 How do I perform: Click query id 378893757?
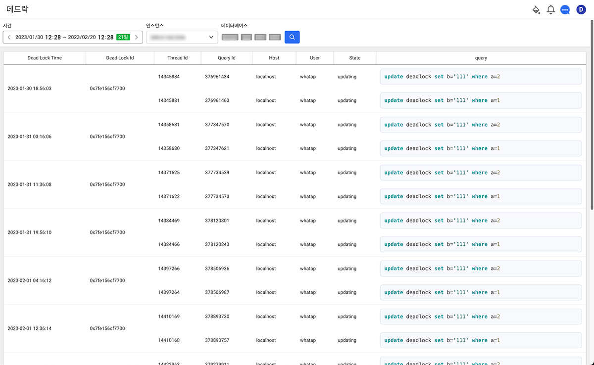pos(217,340)
